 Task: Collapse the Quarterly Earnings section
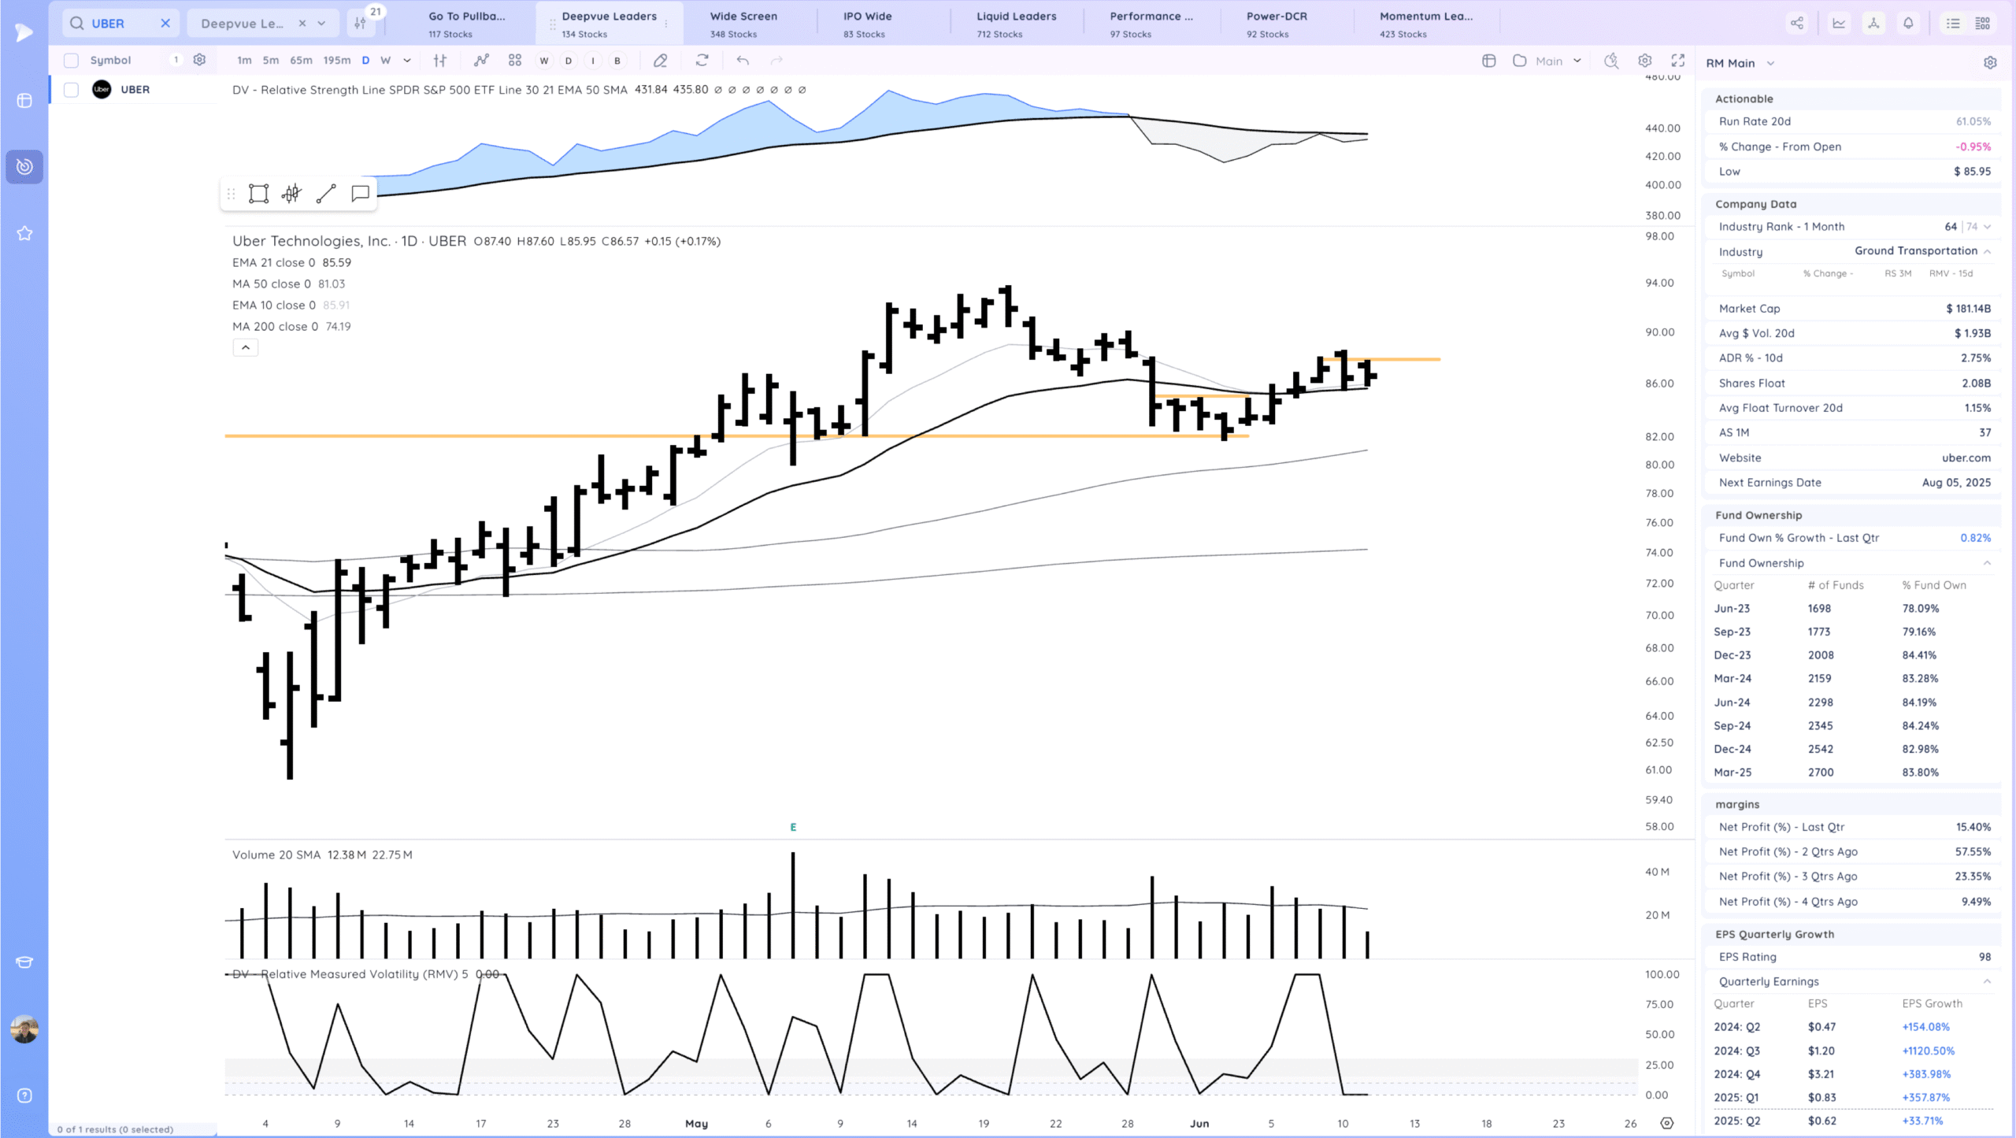pyautogui.click(x=1987, y=981)
